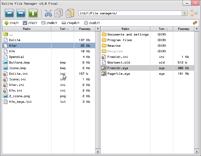This screenshot has height=156, width=201.
Task: Click the scissors cut icon
Action: pos(48,13)
